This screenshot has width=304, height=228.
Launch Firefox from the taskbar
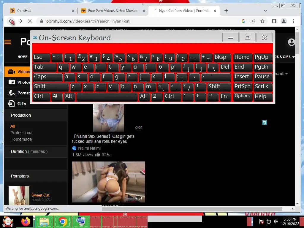[x=26, y=222]
